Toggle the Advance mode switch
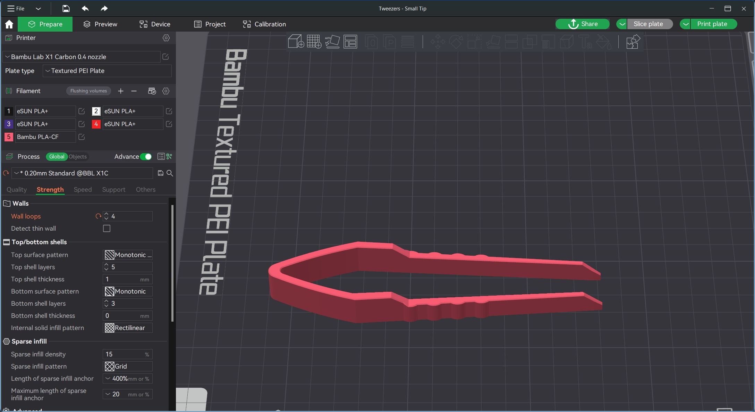The image size is (755, 412). point(146,157)
